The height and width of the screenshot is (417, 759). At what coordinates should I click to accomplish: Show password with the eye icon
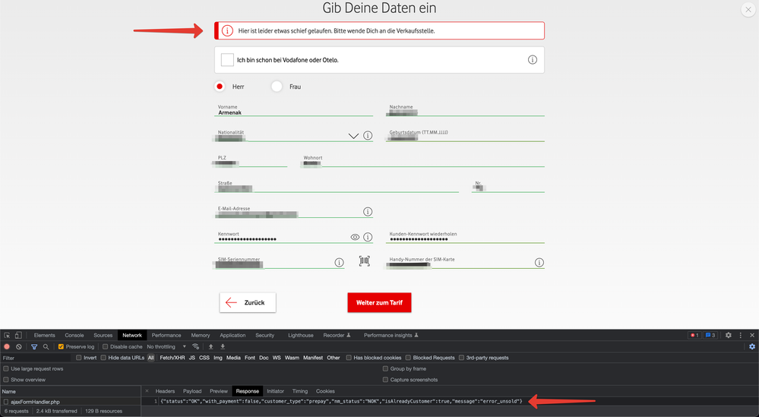pyautogui.click(x=355, y=237)
